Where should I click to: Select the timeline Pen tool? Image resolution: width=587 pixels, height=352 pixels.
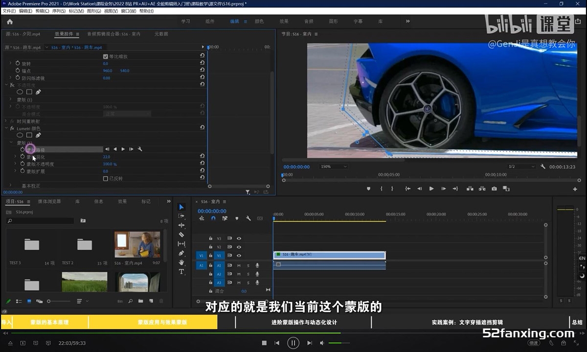click(181, 253)
